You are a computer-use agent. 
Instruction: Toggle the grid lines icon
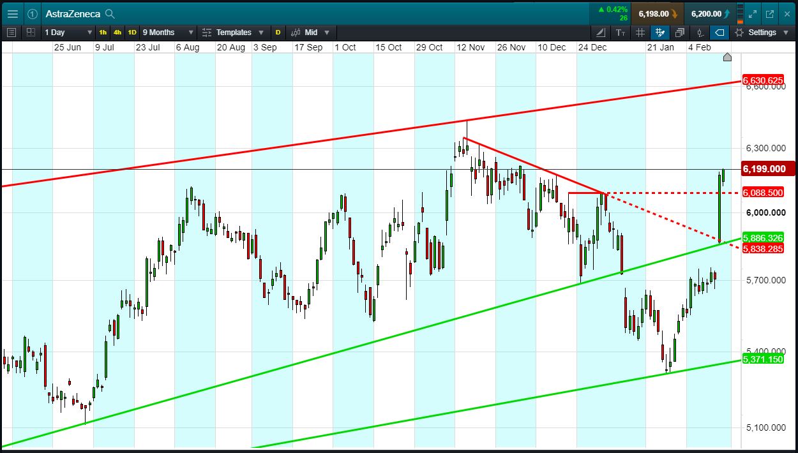coord(640,32)
